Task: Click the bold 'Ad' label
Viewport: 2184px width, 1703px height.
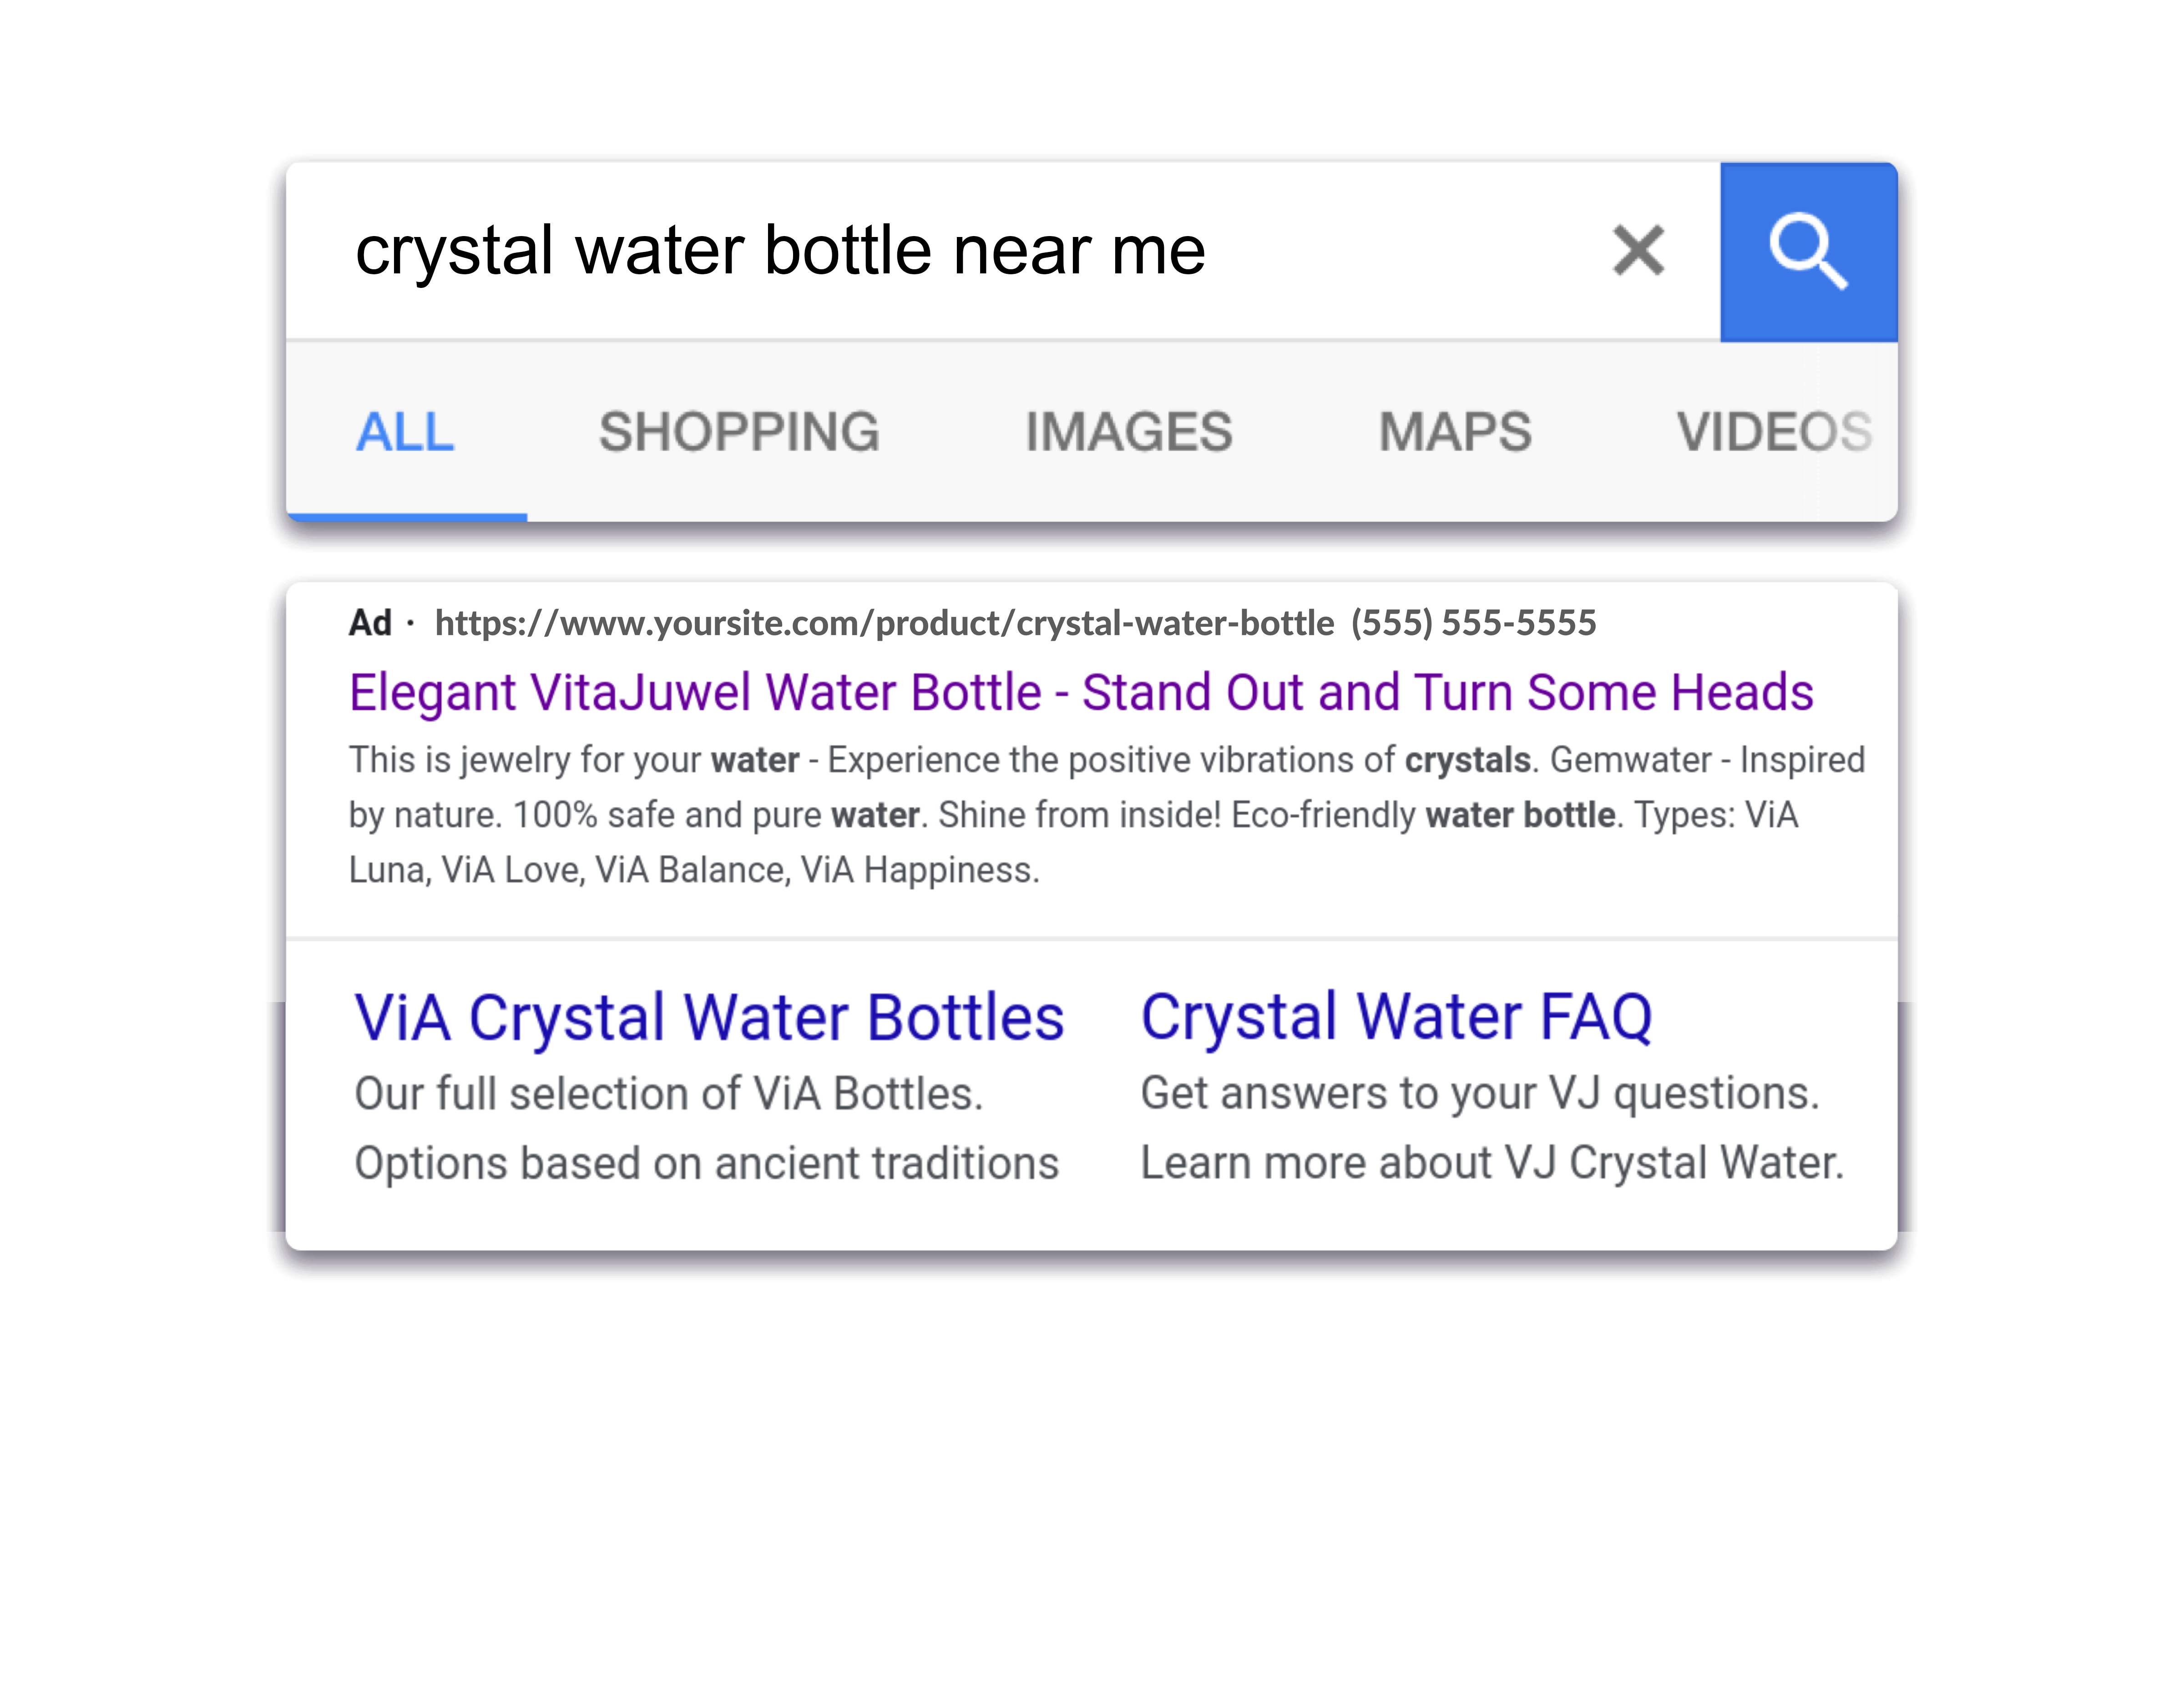Action: (x=370, y=623)
